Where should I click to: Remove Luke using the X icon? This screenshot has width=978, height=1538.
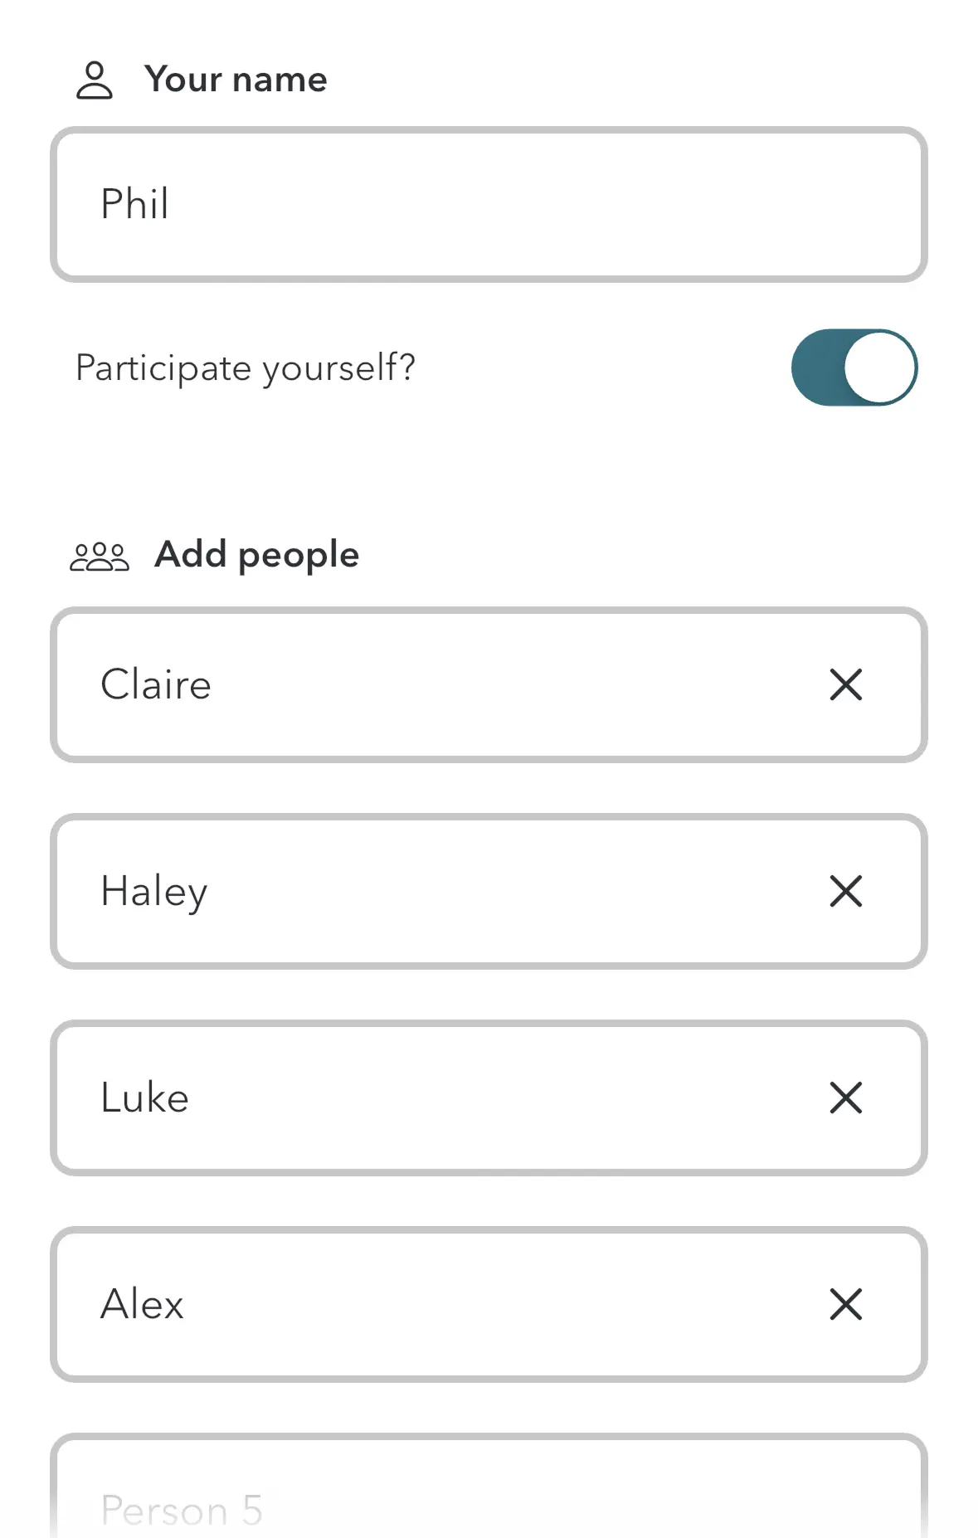click(x=845, y=1098)
